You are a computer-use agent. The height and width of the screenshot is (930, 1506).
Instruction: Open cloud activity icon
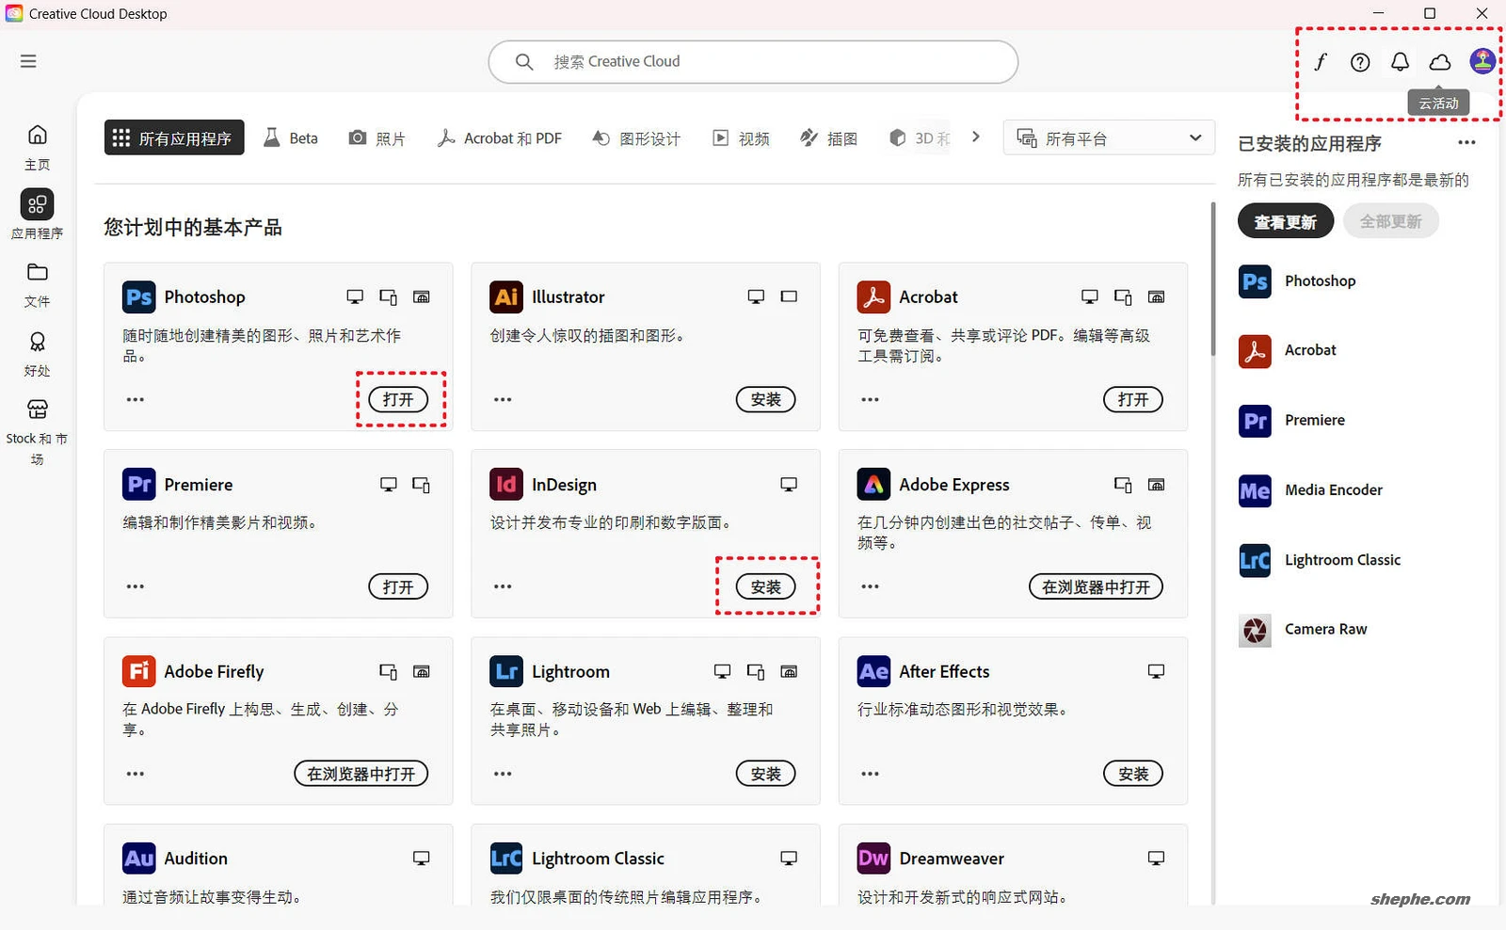1440,62
